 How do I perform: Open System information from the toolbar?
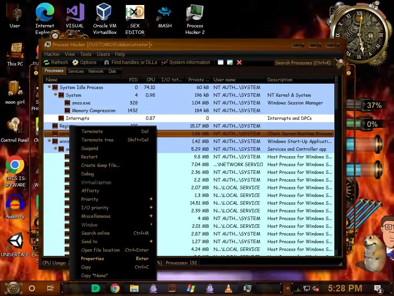tap(186, 62)
